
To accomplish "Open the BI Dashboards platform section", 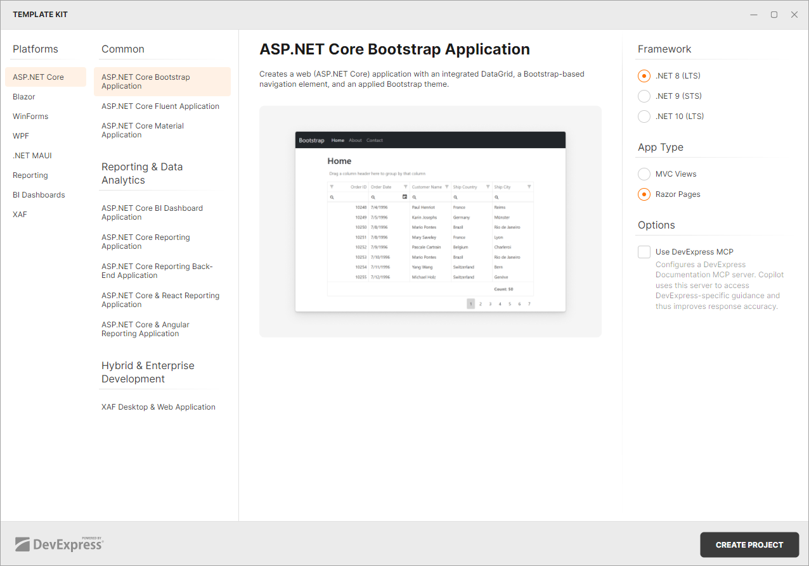I will (39, 194).
